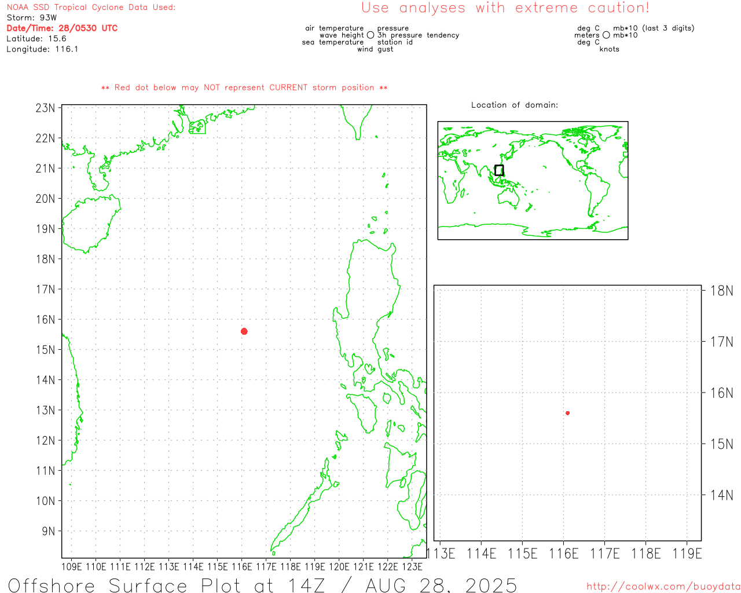Click the Hong Kong box marker on the coastline
The image size is (741, 593).
[x=197, y=127]
